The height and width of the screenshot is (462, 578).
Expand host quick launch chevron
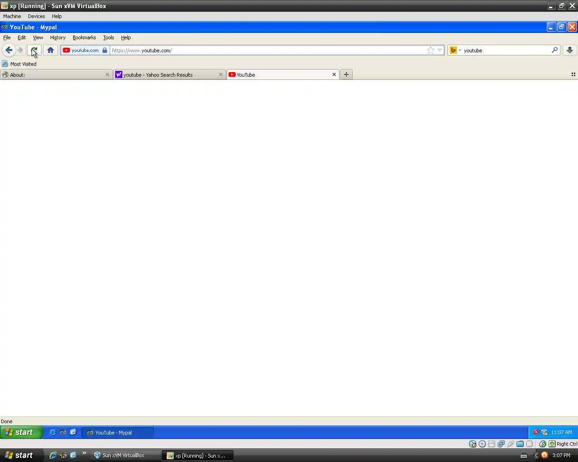coord(84,453)
